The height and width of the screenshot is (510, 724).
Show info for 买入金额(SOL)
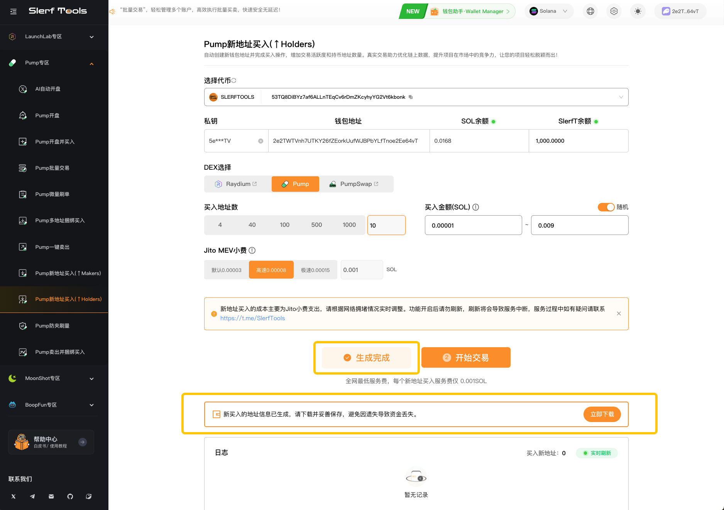pos(476,208)
